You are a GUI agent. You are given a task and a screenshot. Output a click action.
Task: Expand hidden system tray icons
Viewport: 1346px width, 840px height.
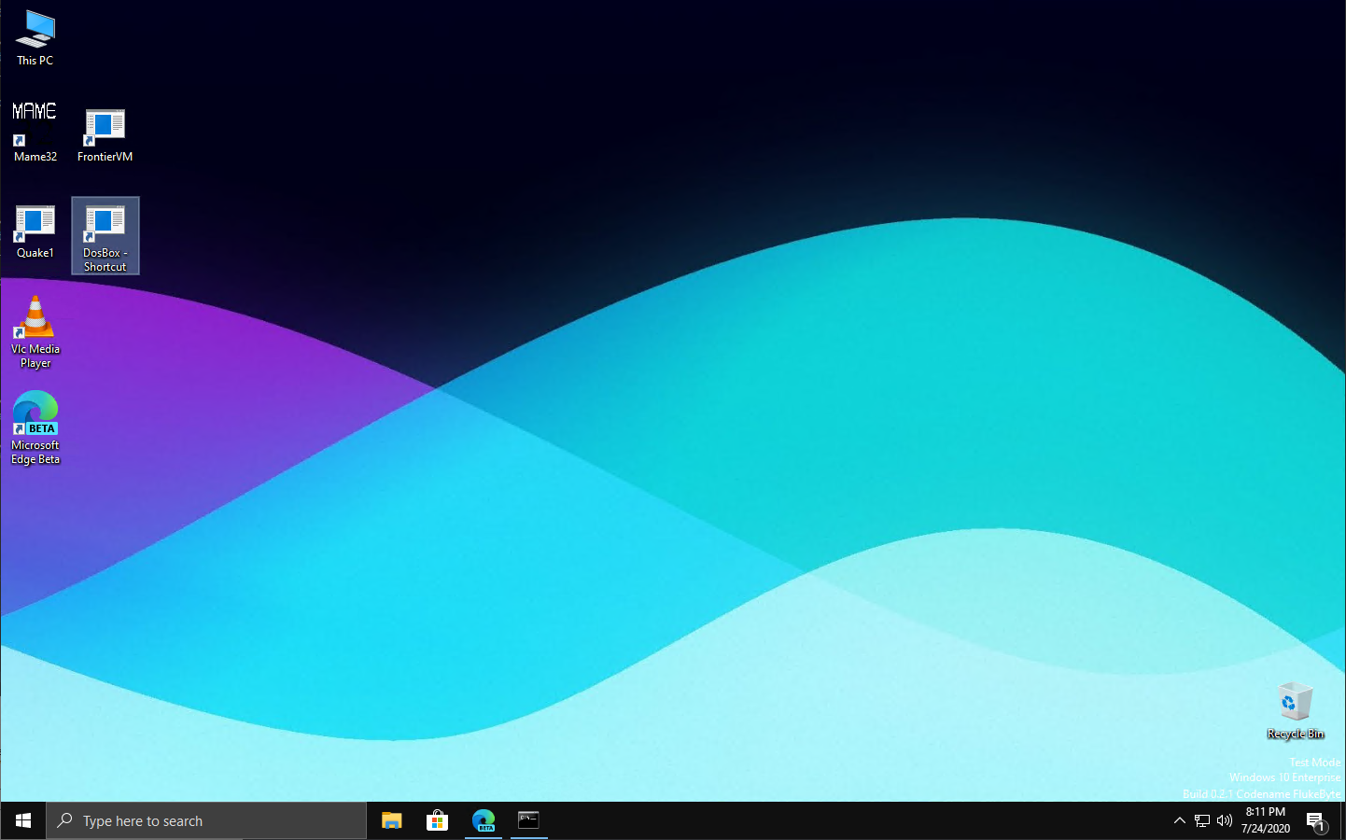1179,820
